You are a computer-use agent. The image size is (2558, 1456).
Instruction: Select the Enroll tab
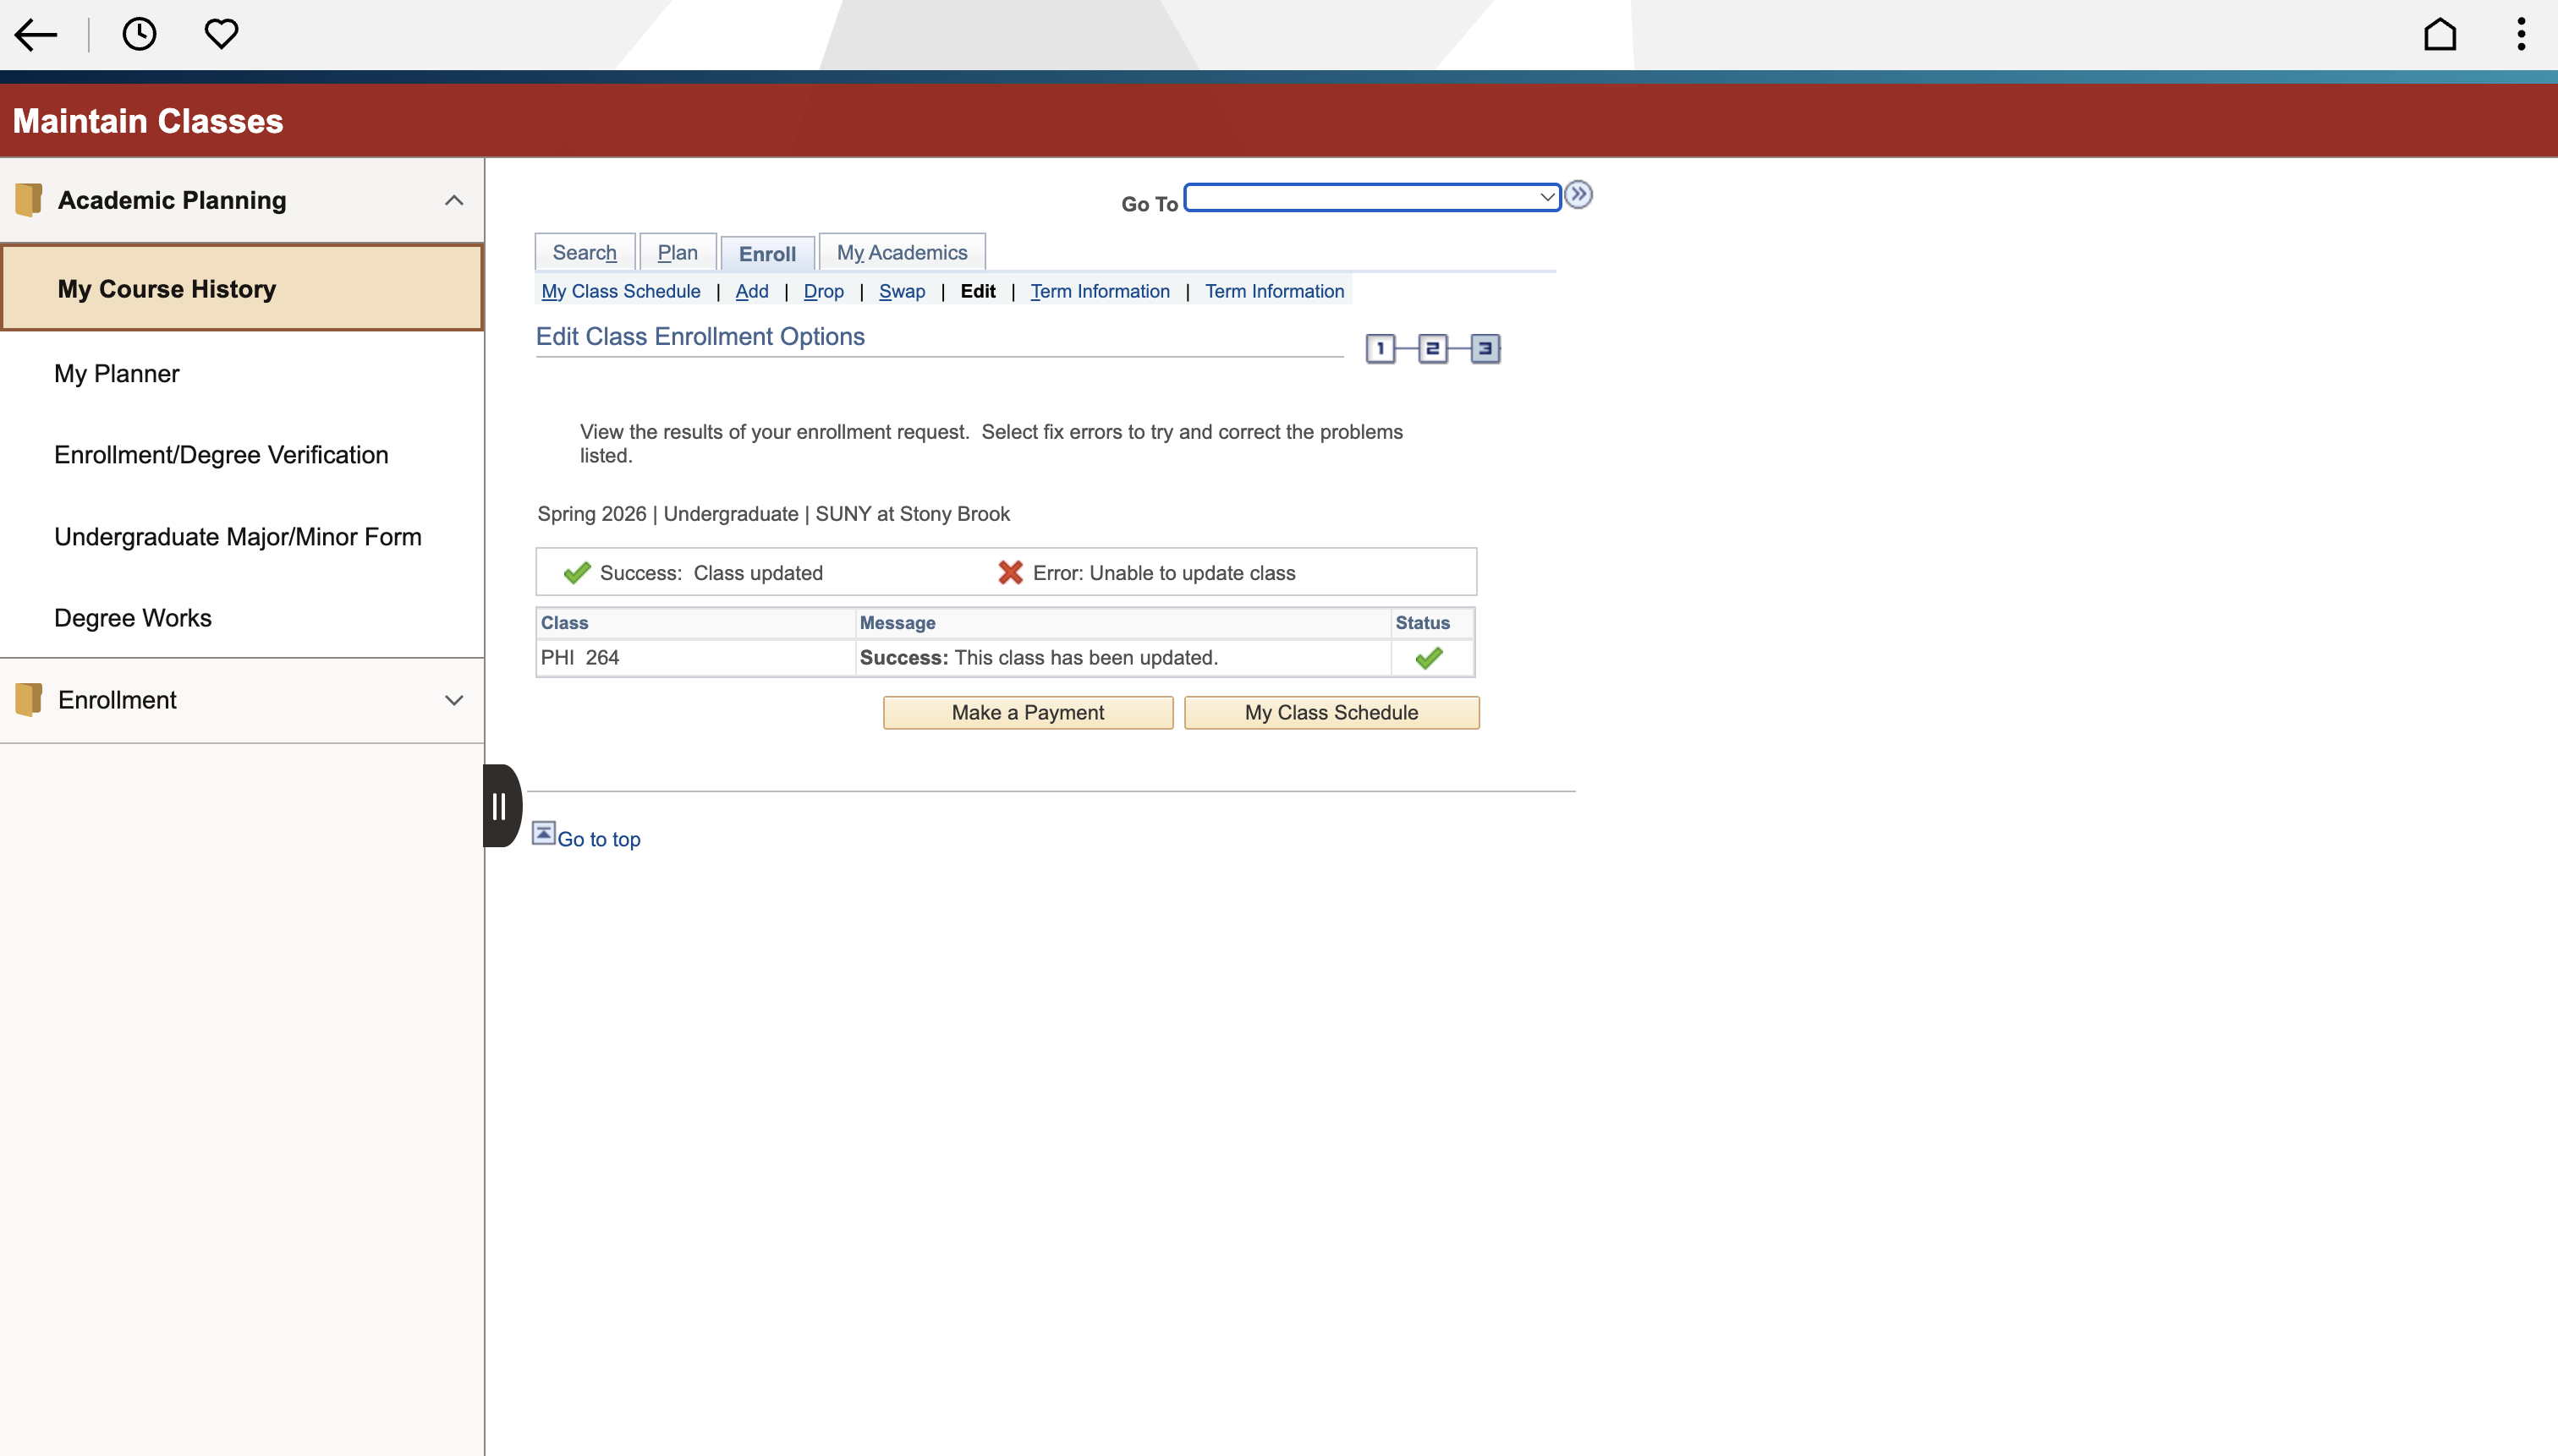click(767, 254)
